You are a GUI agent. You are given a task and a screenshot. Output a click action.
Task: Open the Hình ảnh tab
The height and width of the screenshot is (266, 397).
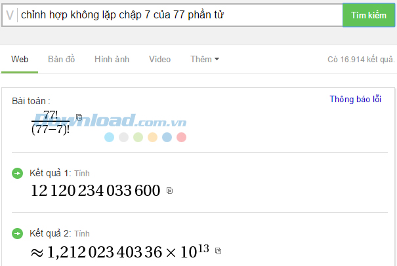[x=112, y=59]
